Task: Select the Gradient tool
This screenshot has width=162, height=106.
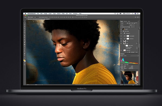Action: tap(25, 41)
